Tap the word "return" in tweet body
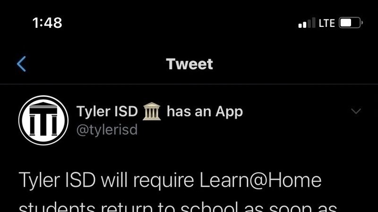Image resolution: width=378 pixels, height=212 pixels. pos(127,207)
